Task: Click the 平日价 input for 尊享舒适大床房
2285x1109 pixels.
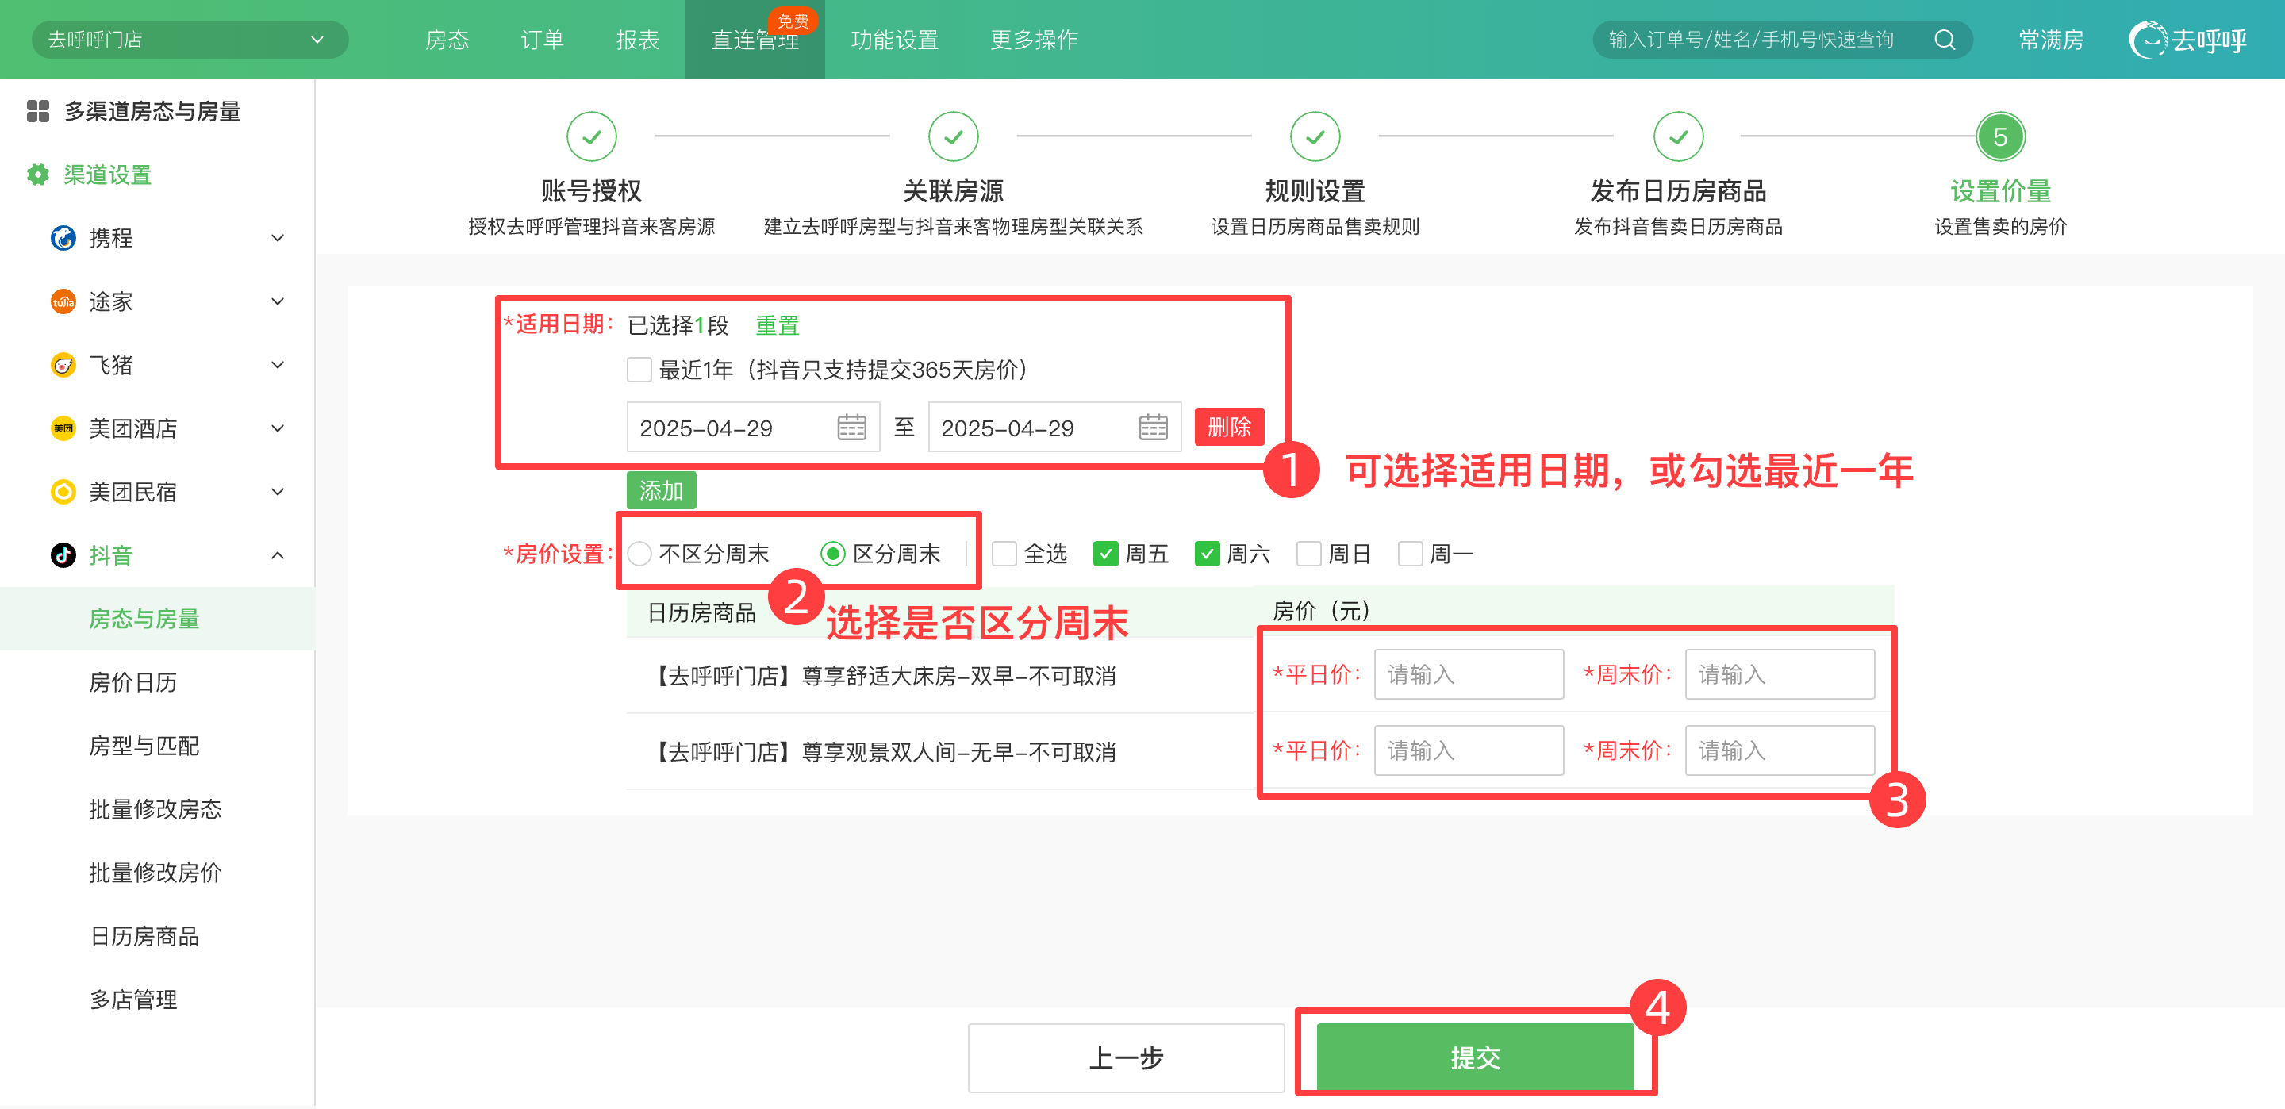Action: point(1468,674)
